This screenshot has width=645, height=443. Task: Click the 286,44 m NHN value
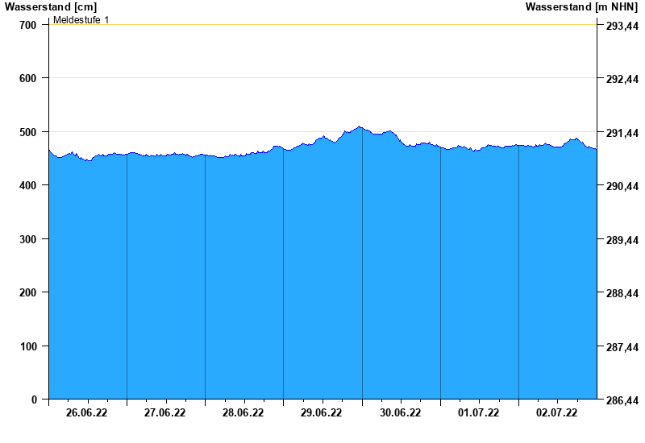point(622,400)
